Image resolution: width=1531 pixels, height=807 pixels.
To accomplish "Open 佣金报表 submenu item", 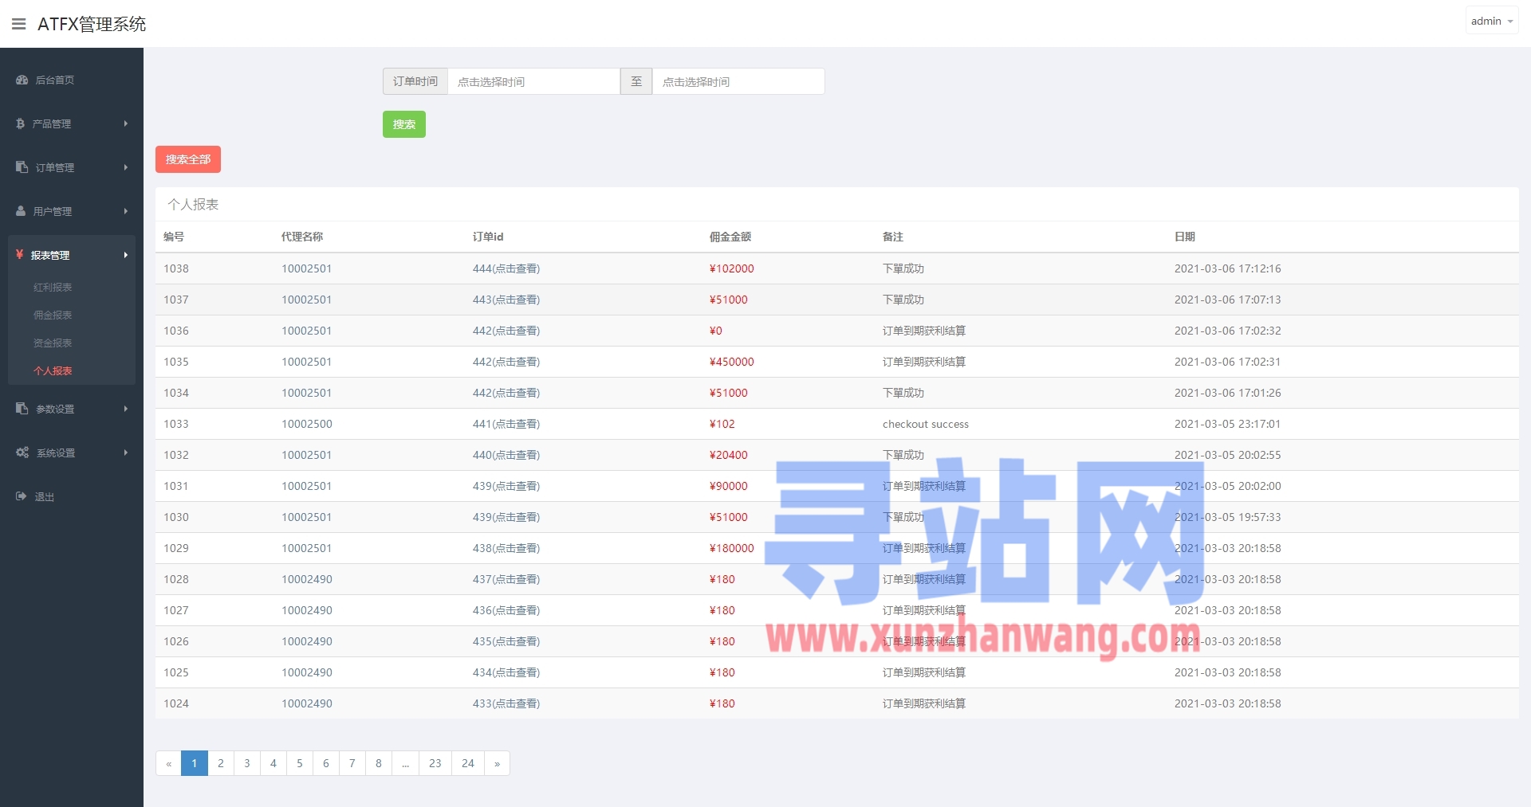I will click(x=53, y=315).
